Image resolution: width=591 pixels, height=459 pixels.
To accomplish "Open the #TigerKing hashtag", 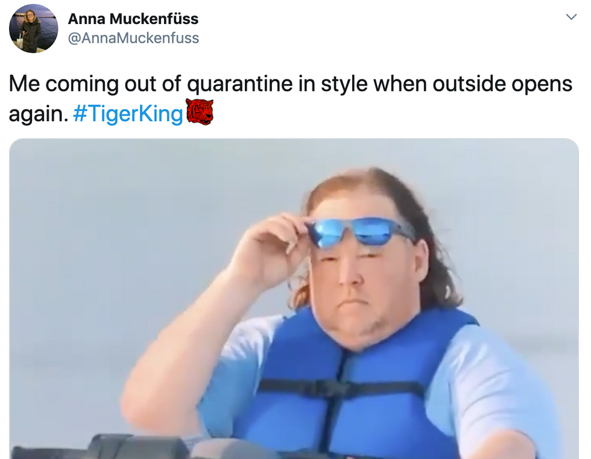I will pyautogui.click(x=128, y=113).
